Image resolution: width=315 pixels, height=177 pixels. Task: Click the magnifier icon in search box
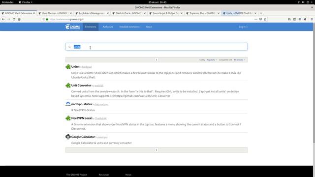click(x=70, y=47)
